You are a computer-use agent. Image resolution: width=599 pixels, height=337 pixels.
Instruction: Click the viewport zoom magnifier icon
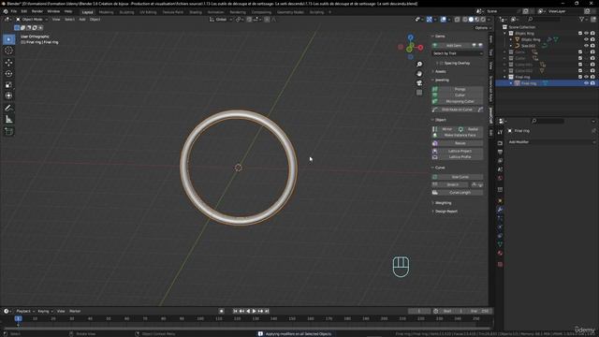[419, 65]
